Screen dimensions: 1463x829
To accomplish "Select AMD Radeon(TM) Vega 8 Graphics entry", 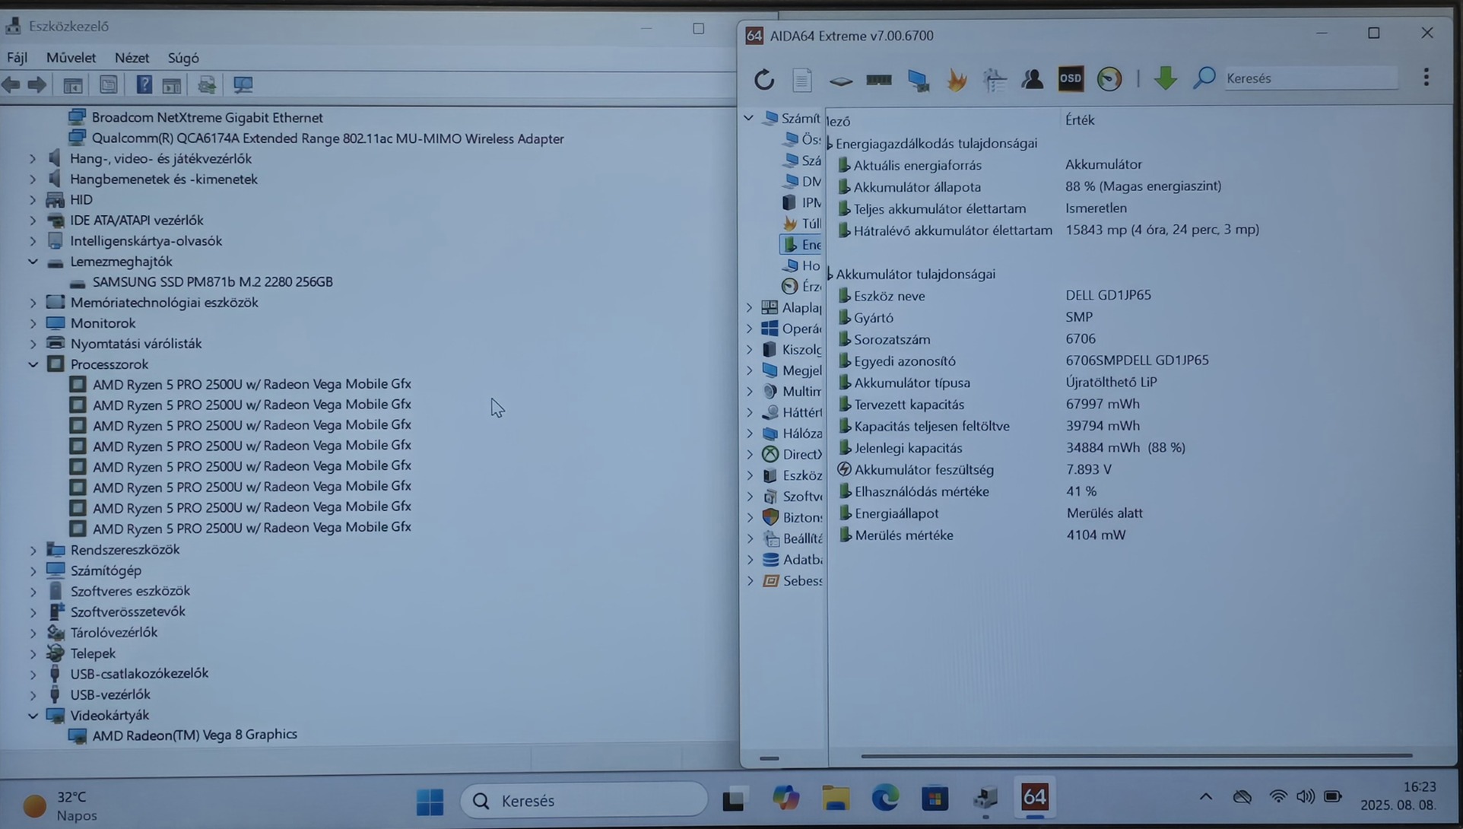I will pyautogui.click(x=195, y=735).
